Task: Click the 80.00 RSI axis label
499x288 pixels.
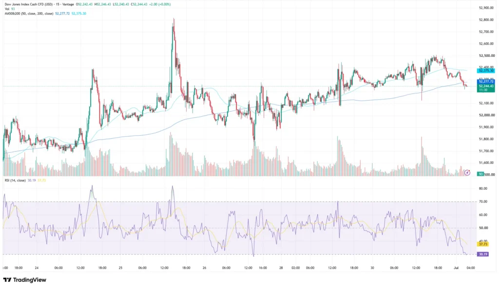Action: 483,188
